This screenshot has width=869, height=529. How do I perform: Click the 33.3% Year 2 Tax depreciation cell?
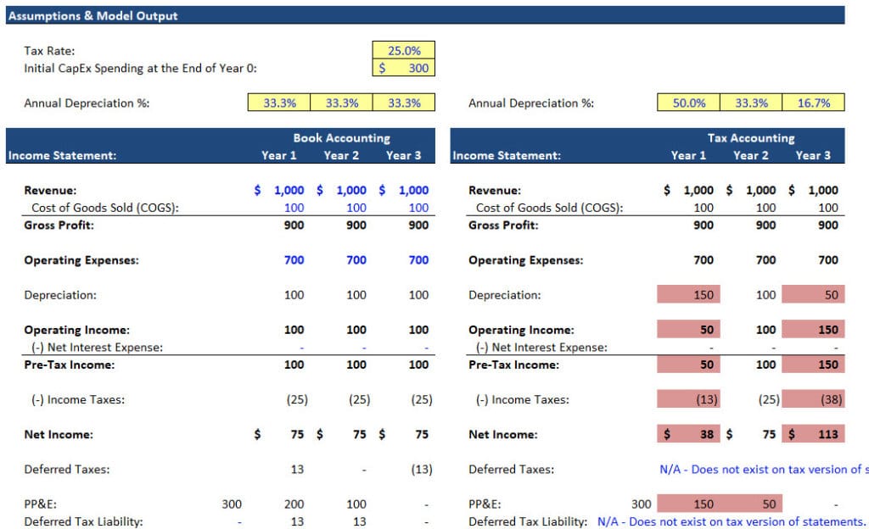(x=751, y=103)
